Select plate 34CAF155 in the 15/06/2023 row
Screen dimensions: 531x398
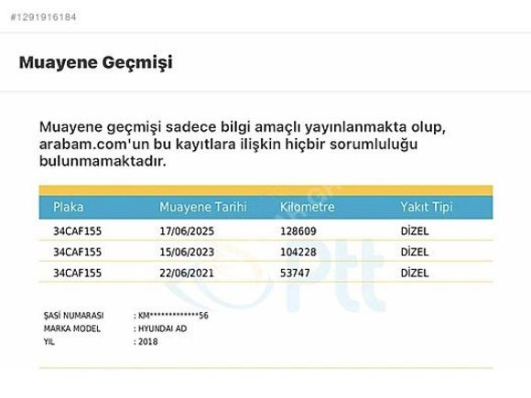click(x=78, y=253)
